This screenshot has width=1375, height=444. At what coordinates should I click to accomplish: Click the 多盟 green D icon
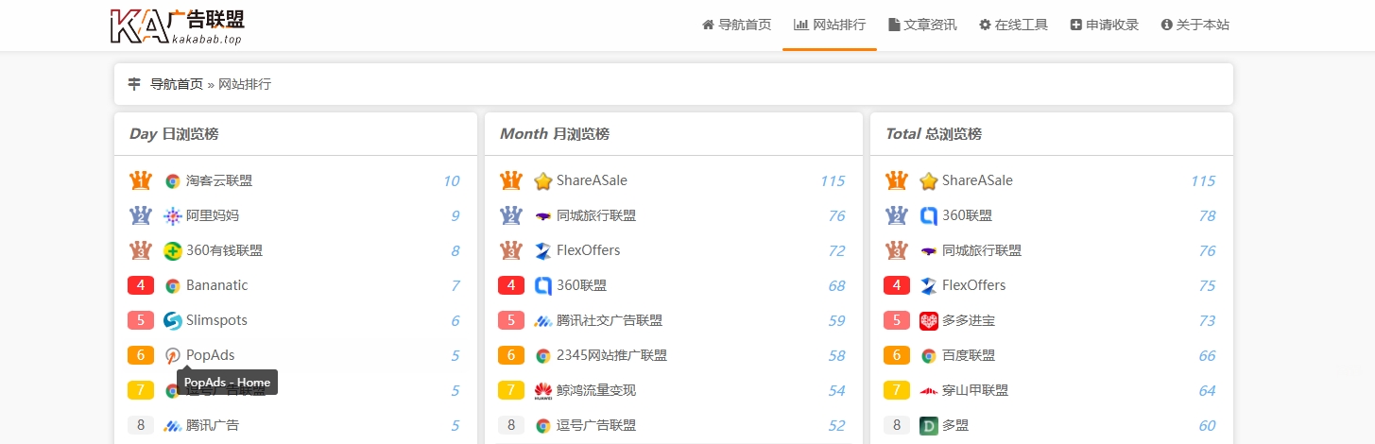[x=928, y=426]
